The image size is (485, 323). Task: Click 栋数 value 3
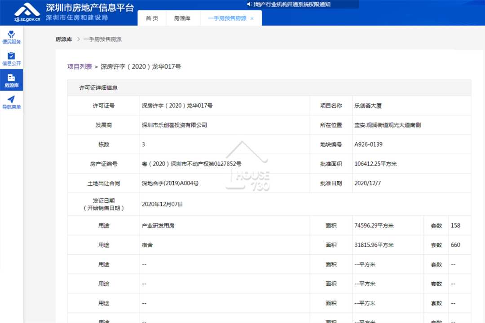(x=143, y=144)
